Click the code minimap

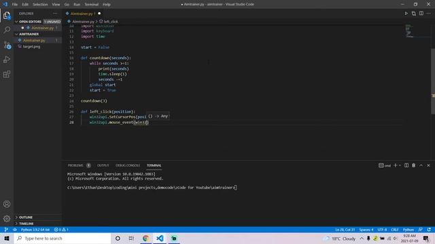(x=417, y=31)
